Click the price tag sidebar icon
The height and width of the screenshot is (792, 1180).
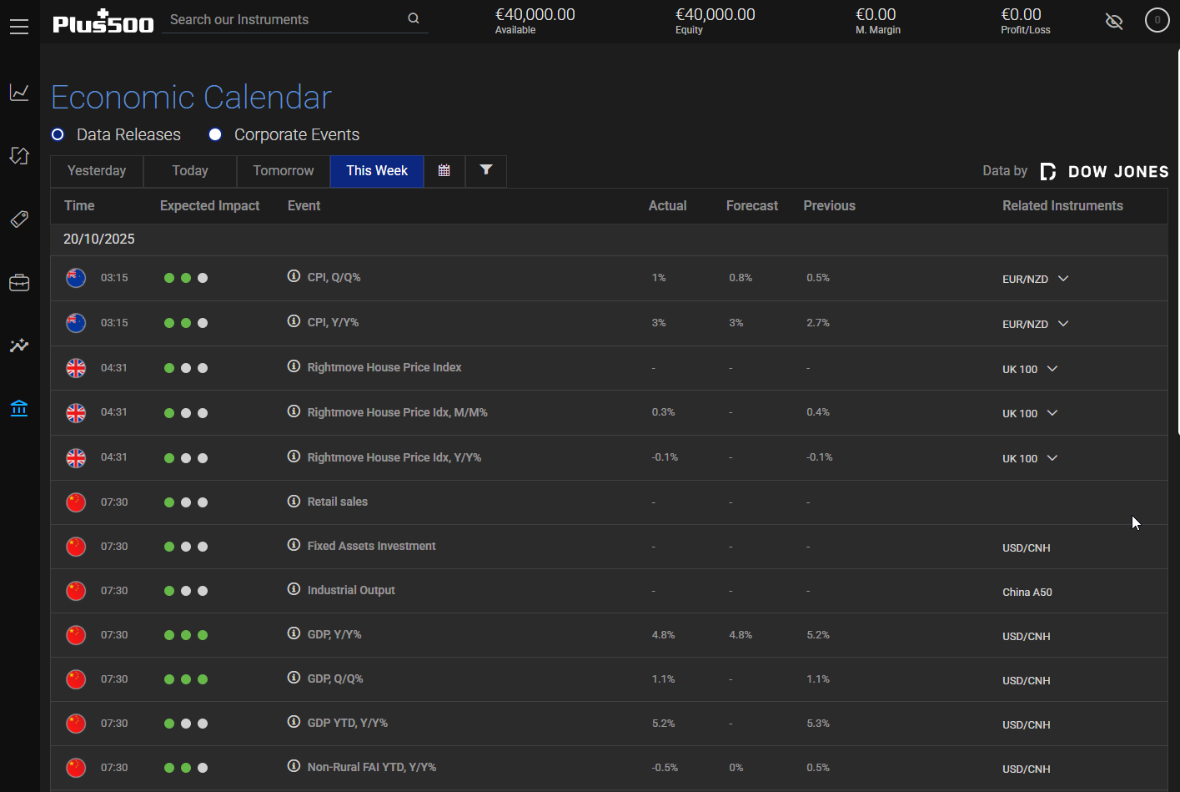(19, 219)
